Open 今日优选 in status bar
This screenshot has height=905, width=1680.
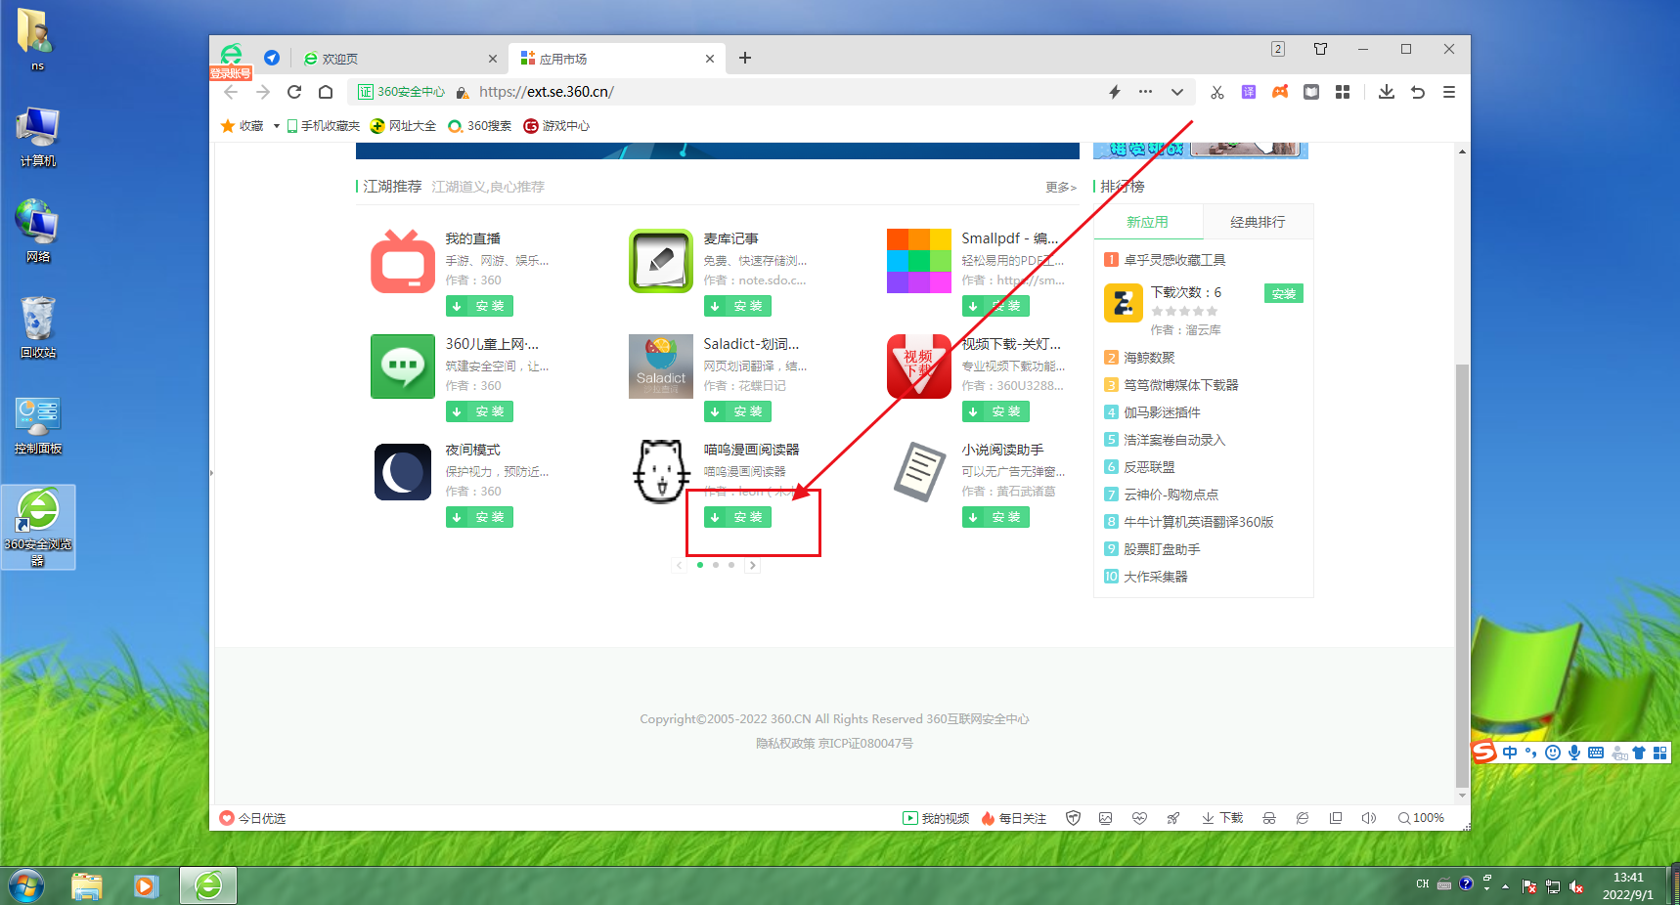tap(252, 818)
